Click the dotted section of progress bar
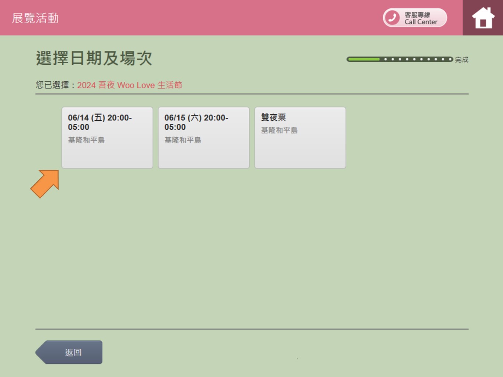 click(x=416, y=59)
